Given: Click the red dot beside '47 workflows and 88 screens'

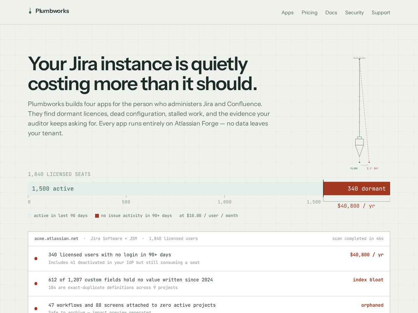Looking at the screenshot, I should (36, 308).
